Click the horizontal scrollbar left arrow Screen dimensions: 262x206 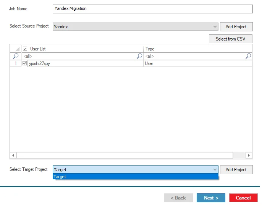(x=13, y=155)
